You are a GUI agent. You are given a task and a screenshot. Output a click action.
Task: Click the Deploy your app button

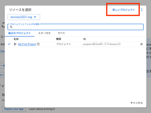[x=14, y=109]
